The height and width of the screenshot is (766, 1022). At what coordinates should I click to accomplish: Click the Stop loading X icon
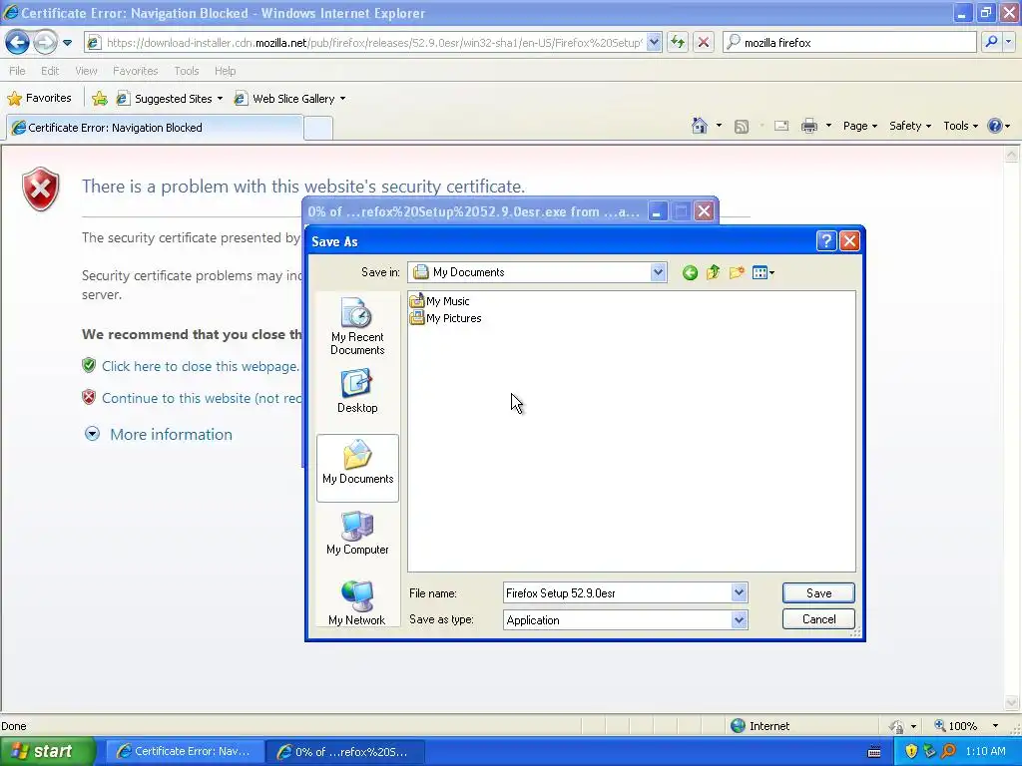[704, 42]
